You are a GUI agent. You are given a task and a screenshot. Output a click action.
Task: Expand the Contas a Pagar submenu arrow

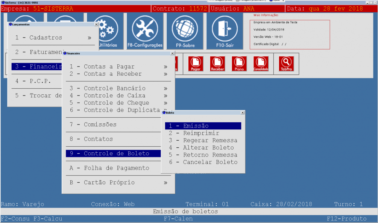tap(165, 67)
